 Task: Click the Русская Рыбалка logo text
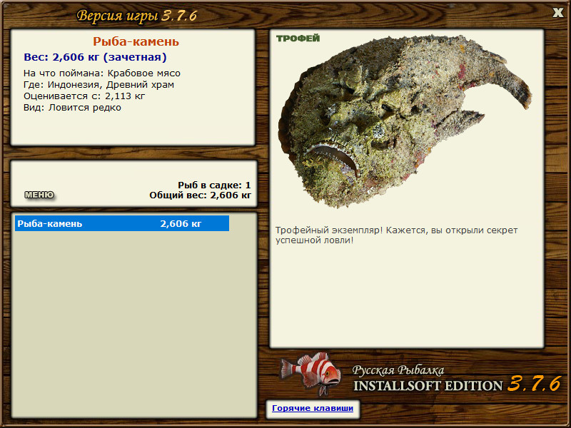(398, 370)
